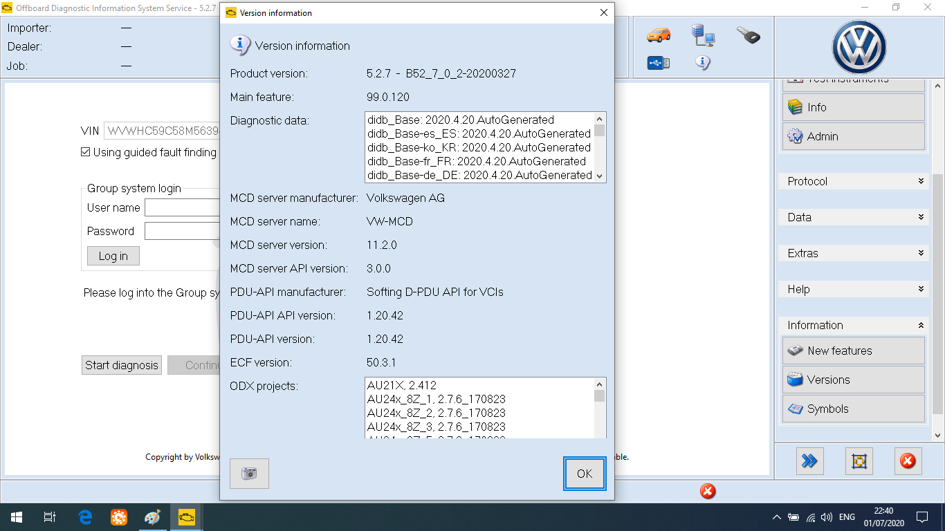
Task: Click the User name input field
Action: 183,207
